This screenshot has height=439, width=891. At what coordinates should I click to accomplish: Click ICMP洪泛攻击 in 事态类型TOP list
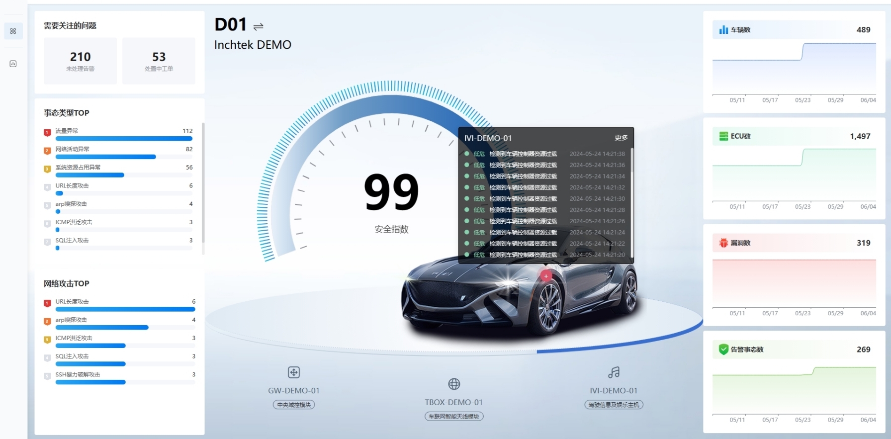click(74, 222)
